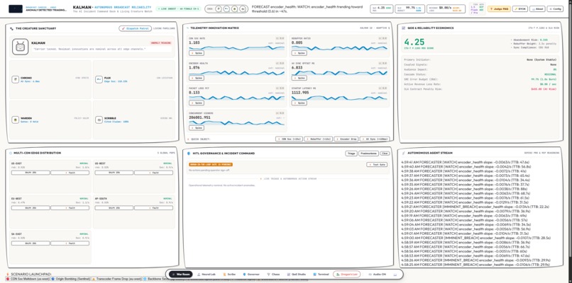Open the Dragon's Lair tab

347,275
